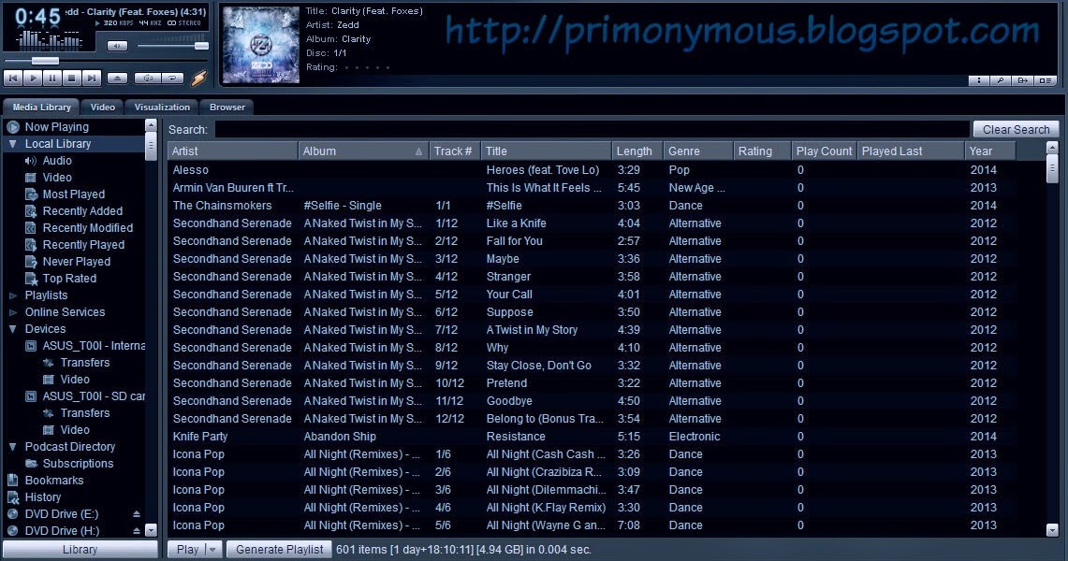The width and height of the screenshot is (1068, 561).
Task: Open the Most Played view
Action: 74,194
